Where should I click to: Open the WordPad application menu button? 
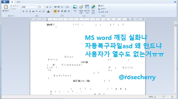point(5,2)
